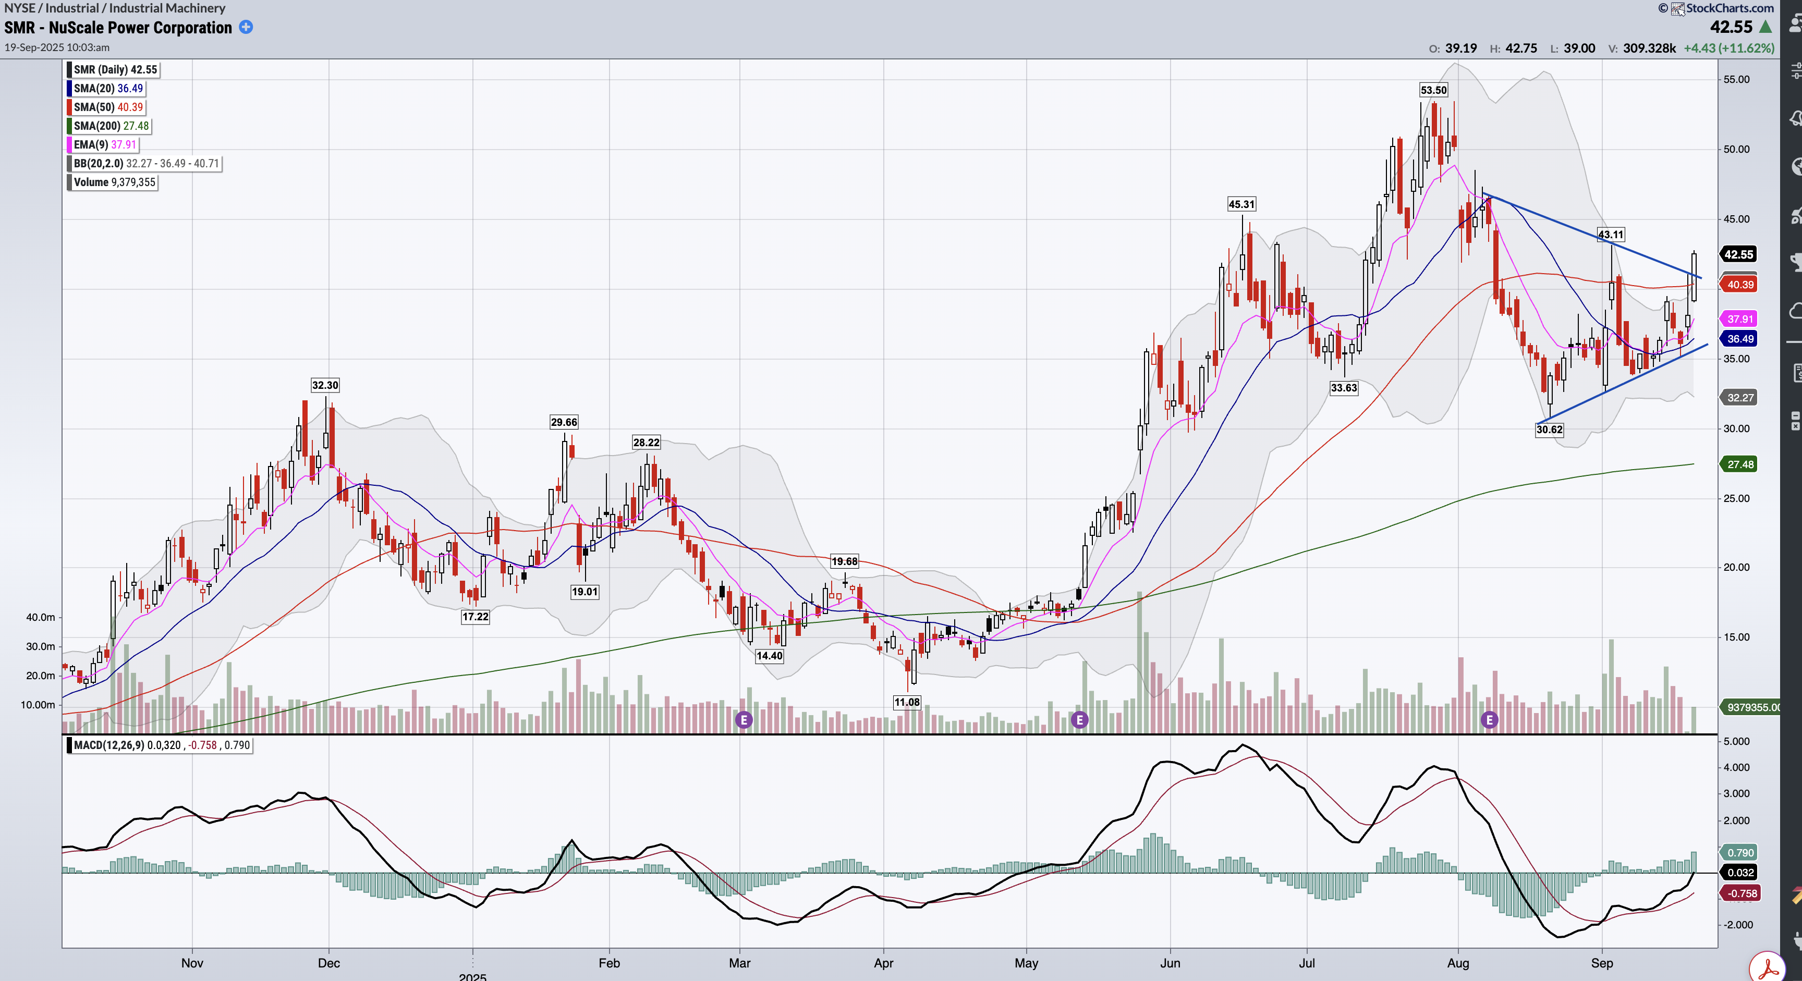Image resolution: width=1802 pixels, height=981 pixels.
Task: Click the 28.22 price label
Action: click(x=647, y=443)
